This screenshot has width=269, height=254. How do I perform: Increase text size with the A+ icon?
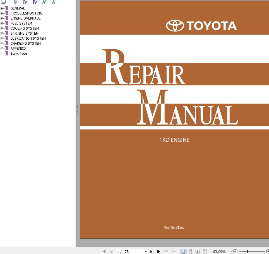44,2
